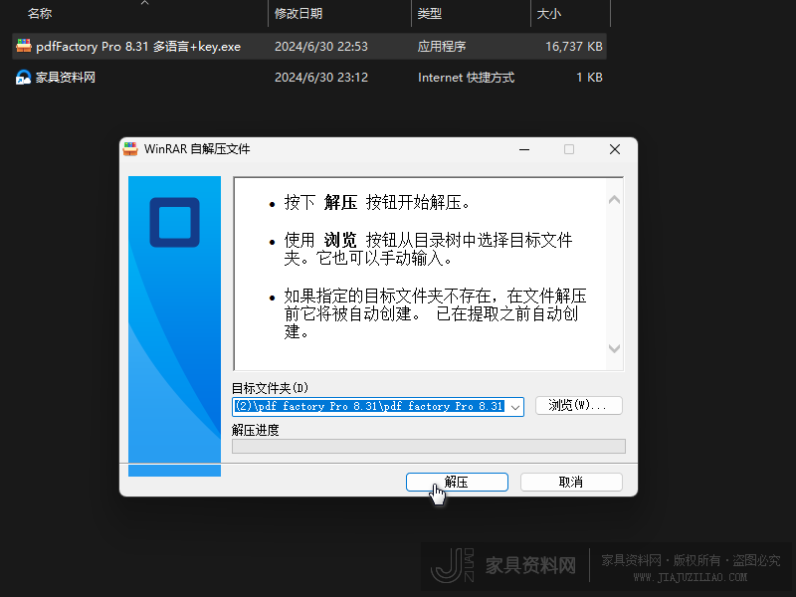Minimize the WinRAR 自解压文件 dialog
The height and width of the screenshot is (597, 796).
pyautogui.click(x=524, y=149)
